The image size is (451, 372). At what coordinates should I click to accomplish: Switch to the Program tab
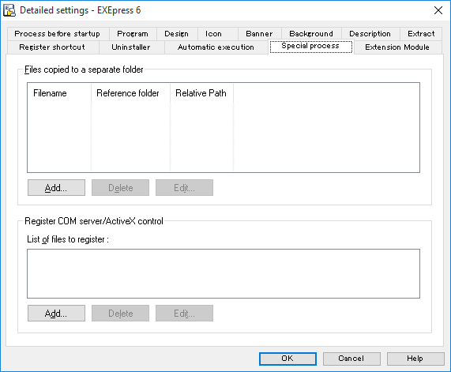pos(133,34)
